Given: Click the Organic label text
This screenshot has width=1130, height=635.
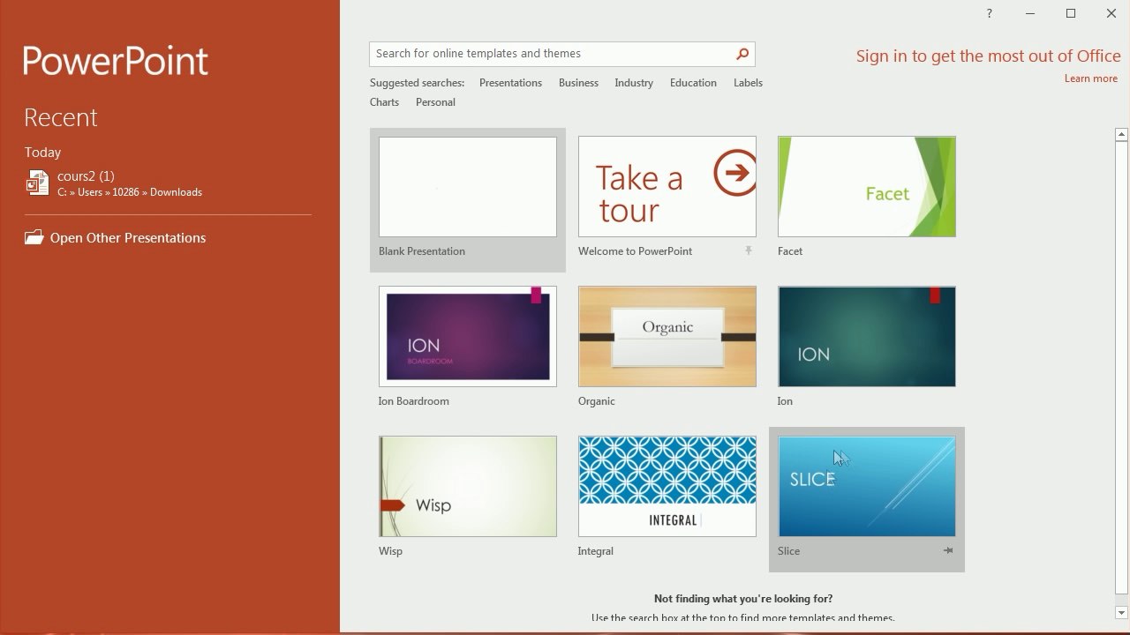Looking at the screenshot, I should click(x=597, y=401).
